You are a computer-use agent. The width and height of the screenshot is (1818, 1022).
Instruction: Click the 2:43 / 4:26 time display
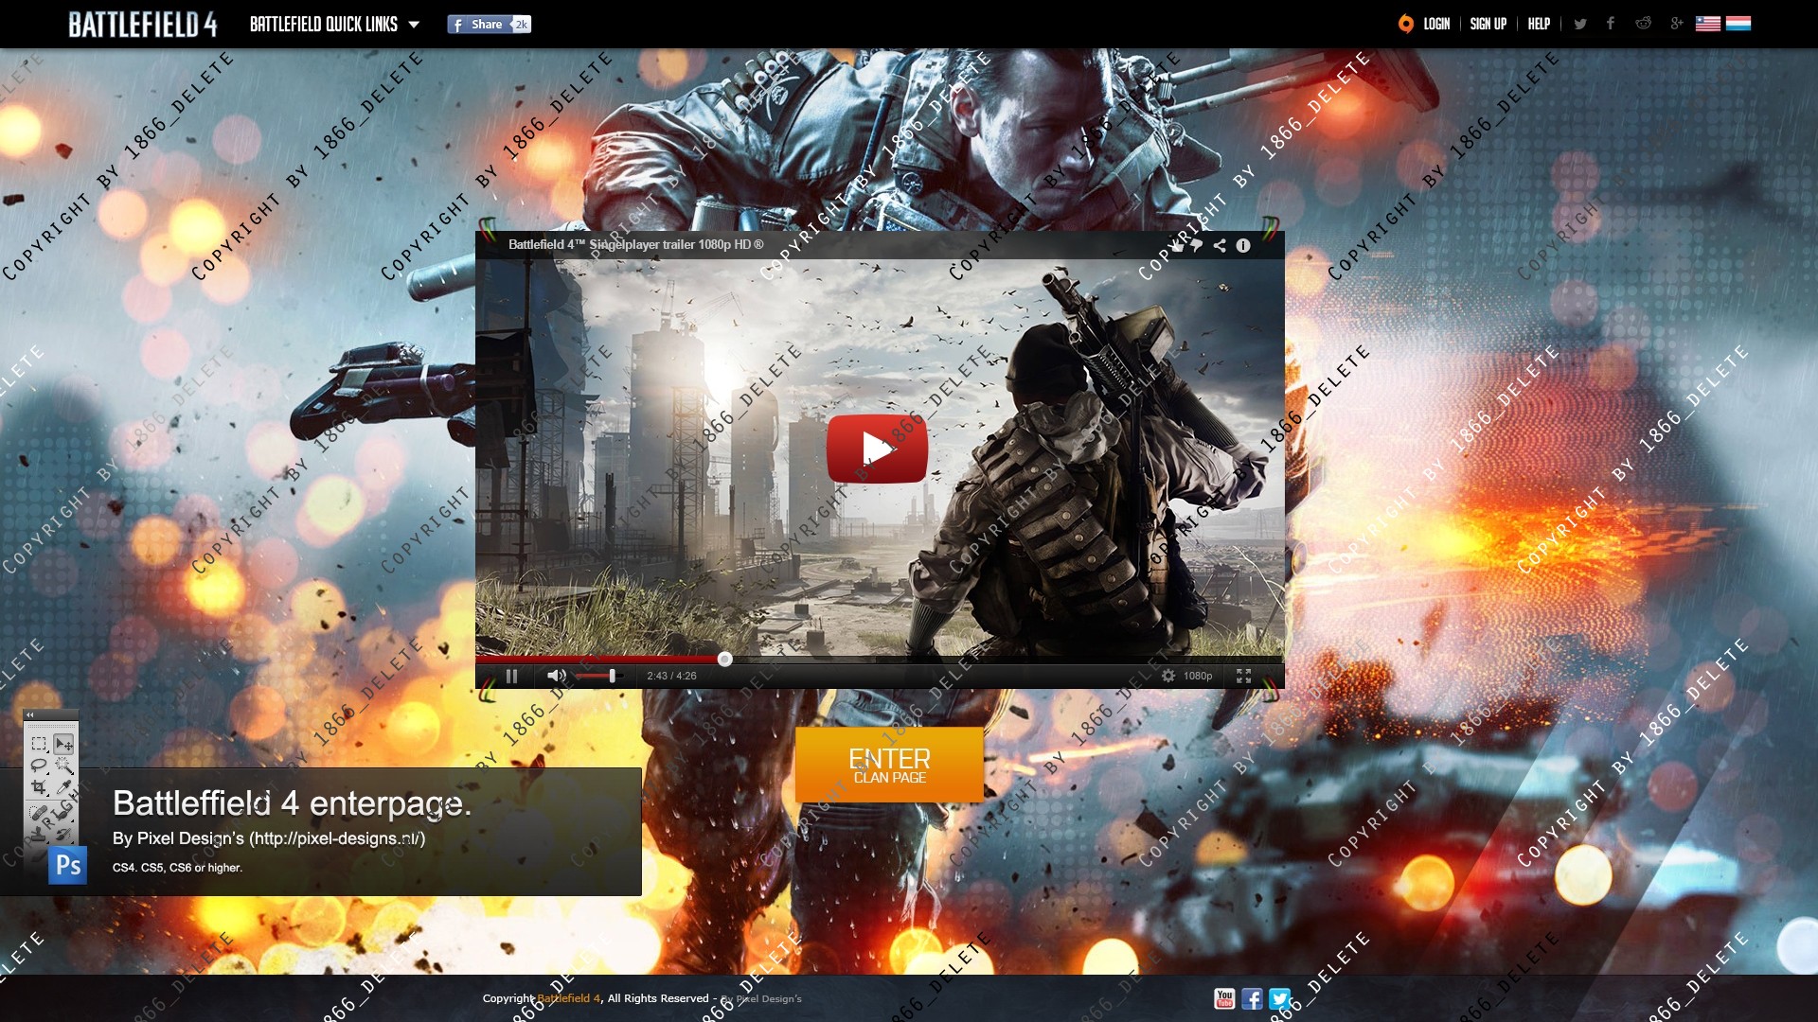click(x=671, y=676)
